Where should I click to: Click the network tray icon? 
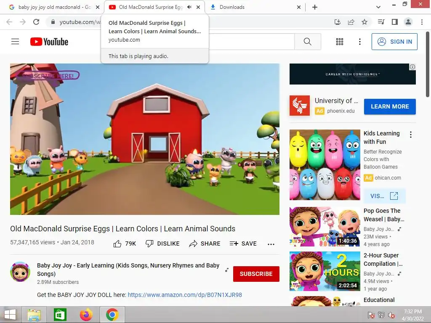pos(381,315)
